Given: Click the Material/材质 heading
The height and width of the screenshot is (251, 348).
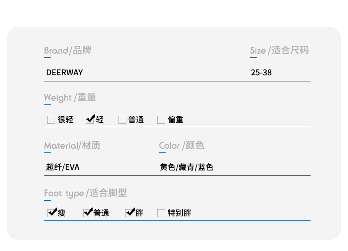Looking at the screenshot, I should 72,146.
